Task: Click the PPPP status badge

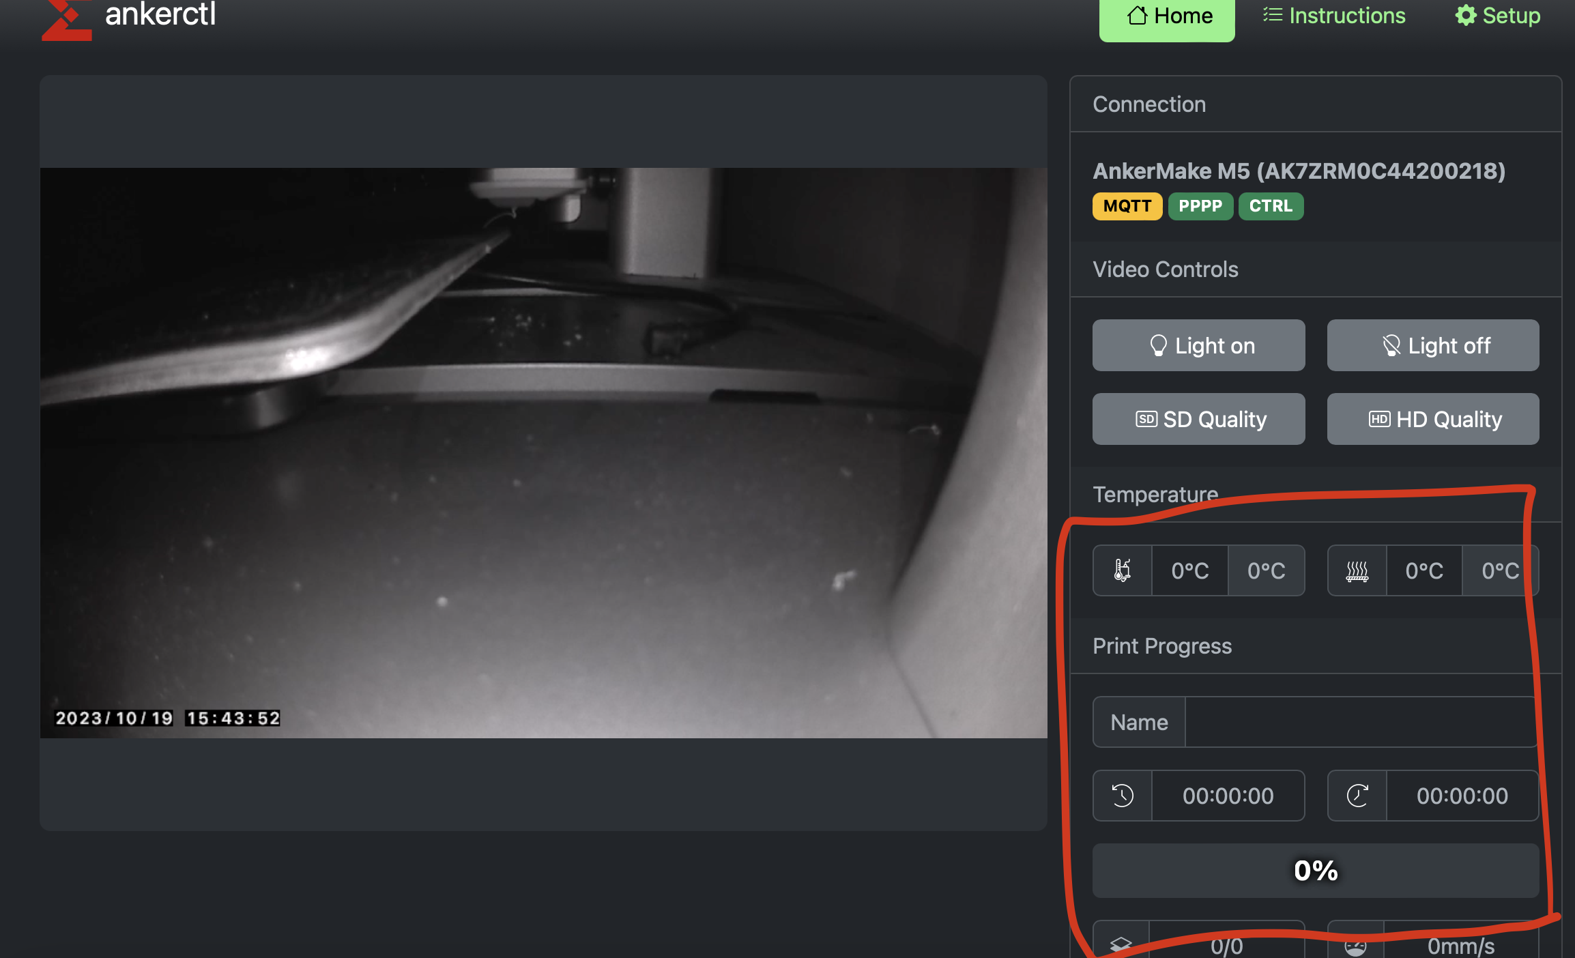Action: coord(1200,206)
